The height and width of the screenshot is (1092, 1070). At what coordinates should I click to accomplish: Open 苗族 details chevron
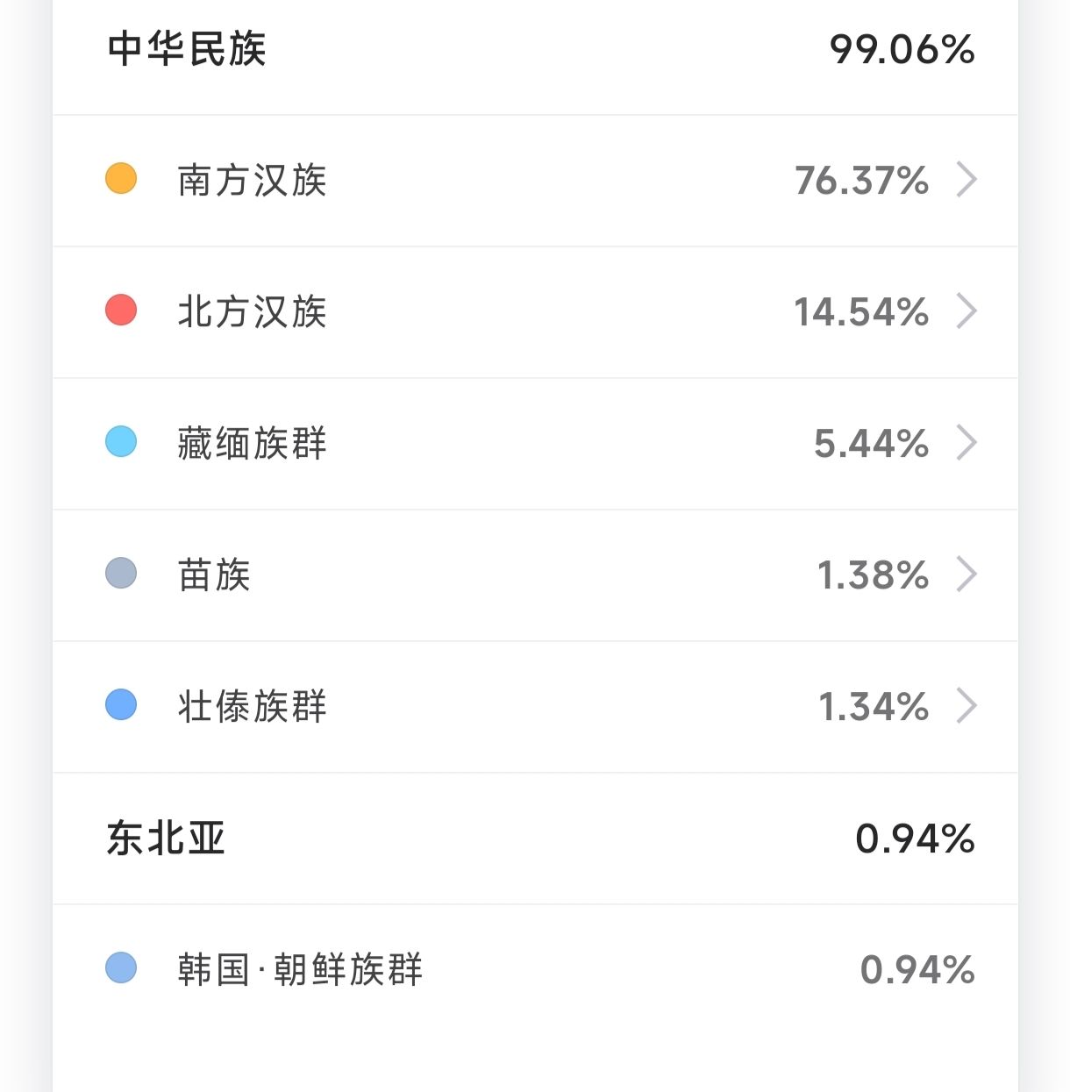tap(966, 575)
